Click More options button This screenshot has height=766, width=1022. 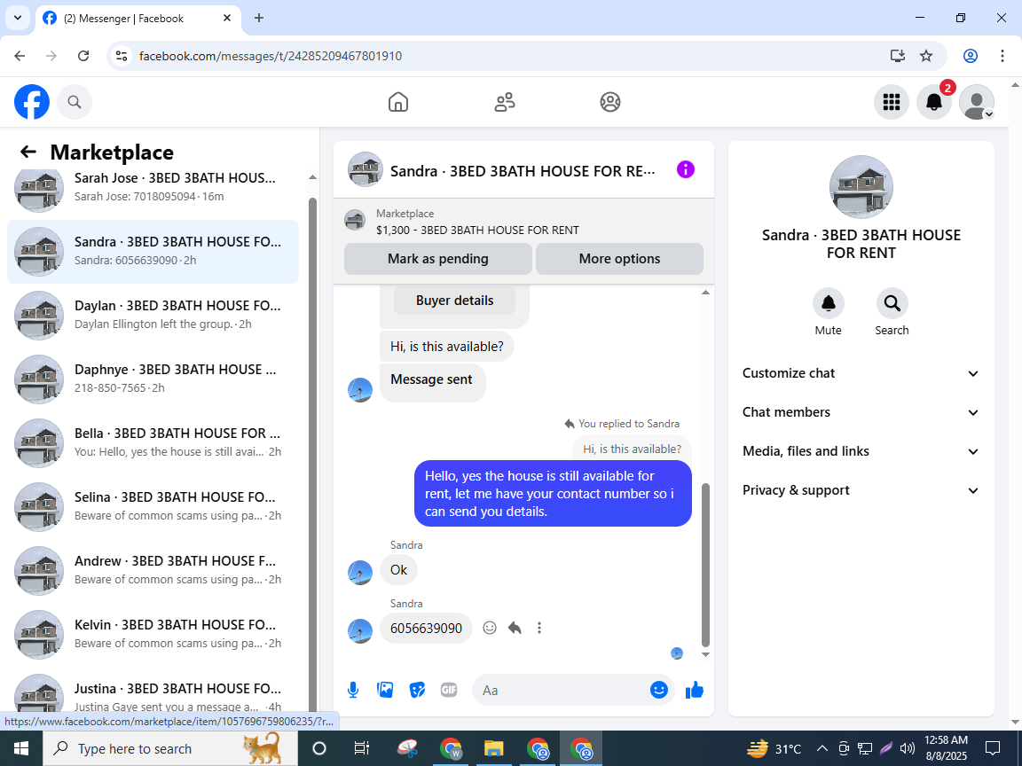tap(619, 259)
